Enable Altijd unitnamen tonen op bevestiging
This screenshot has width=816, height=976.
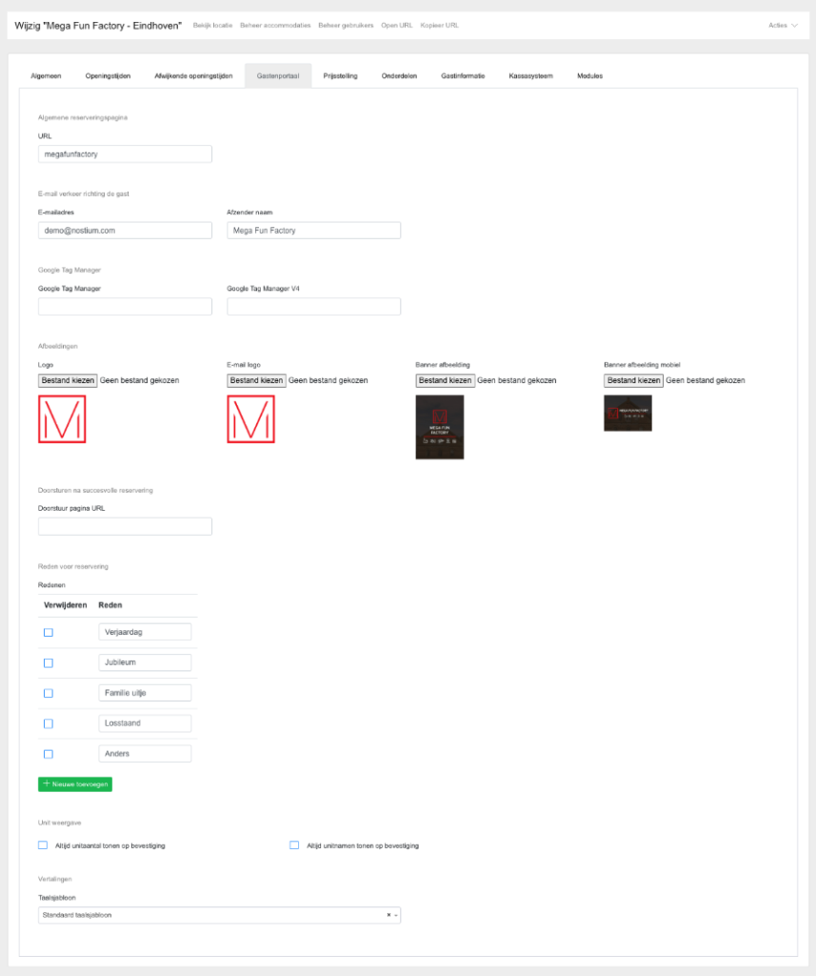click(294, 845)
